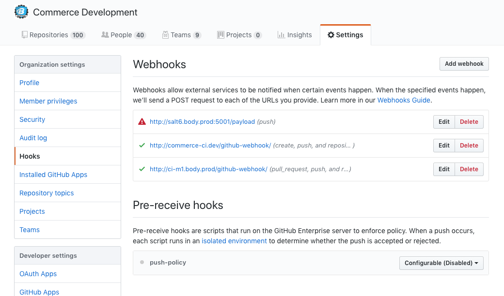Edit the salt6.body.prod webhook
Viewport: 504px width, 296px height.
coord(444,122)
